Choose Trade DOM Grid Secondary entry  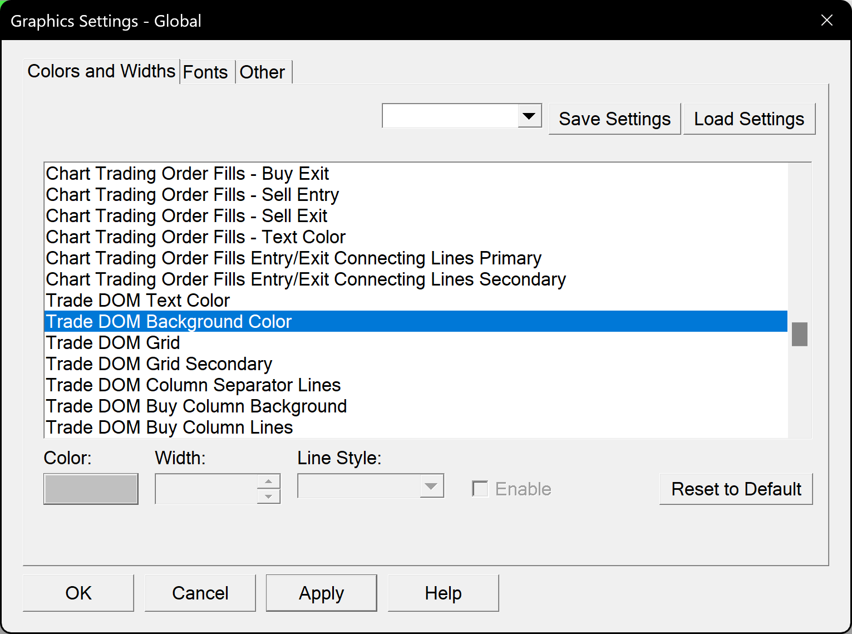pyautogui.click(x=159, y=364)
